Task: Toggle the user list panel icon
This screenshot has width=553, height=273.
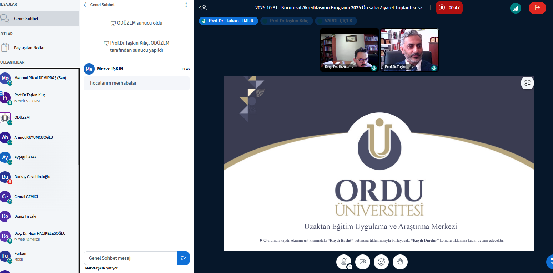Action: pyautogui.click(x=203, y=8)
